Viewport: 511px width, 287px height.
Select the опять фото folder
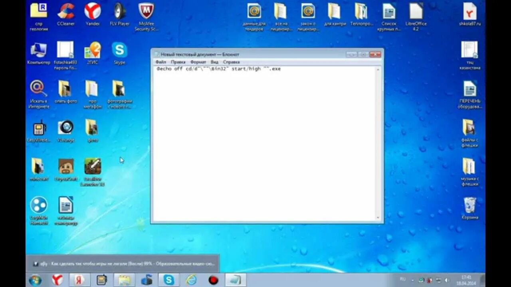point(65,92)
